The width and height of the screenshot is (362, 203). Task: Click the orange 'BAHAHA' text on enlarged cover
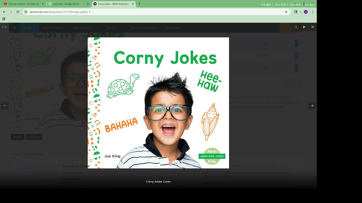coord(121,125)
